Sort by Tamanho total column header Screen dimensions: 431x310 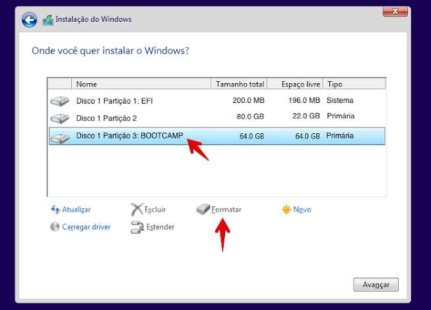click(239, 84)
